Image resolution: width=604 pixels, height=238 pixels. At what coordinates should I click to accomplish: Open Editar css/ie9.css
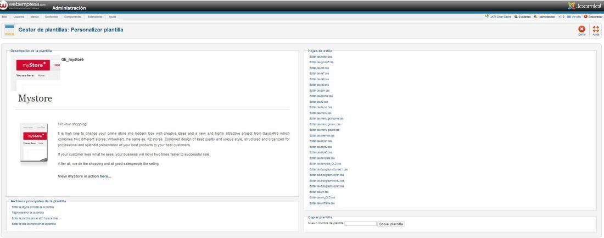pos(319,85)
